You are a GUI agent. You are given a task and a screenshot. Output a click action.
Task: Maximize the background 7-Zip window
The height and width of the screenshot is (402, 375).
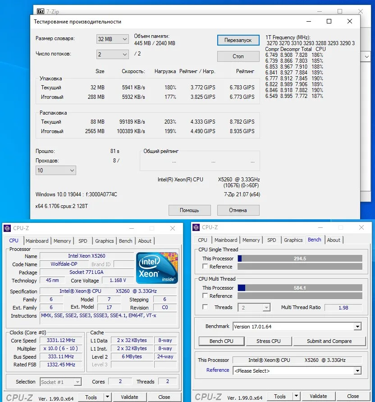[x=340, y=11]
